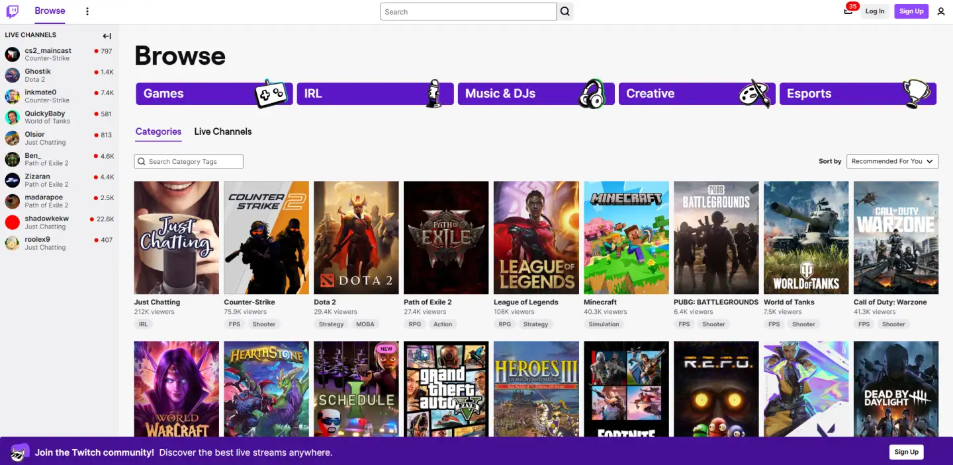Image resolution: width=953 pixels, height=465 pixels.
Task: Open the PUBG: BATTLEGROUNDS cover art
Action: tap(716, 238)
